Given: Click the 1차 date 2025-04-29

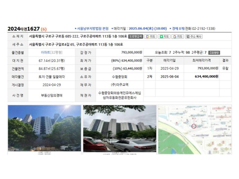Looking at the screenshot, I should 170,69.
